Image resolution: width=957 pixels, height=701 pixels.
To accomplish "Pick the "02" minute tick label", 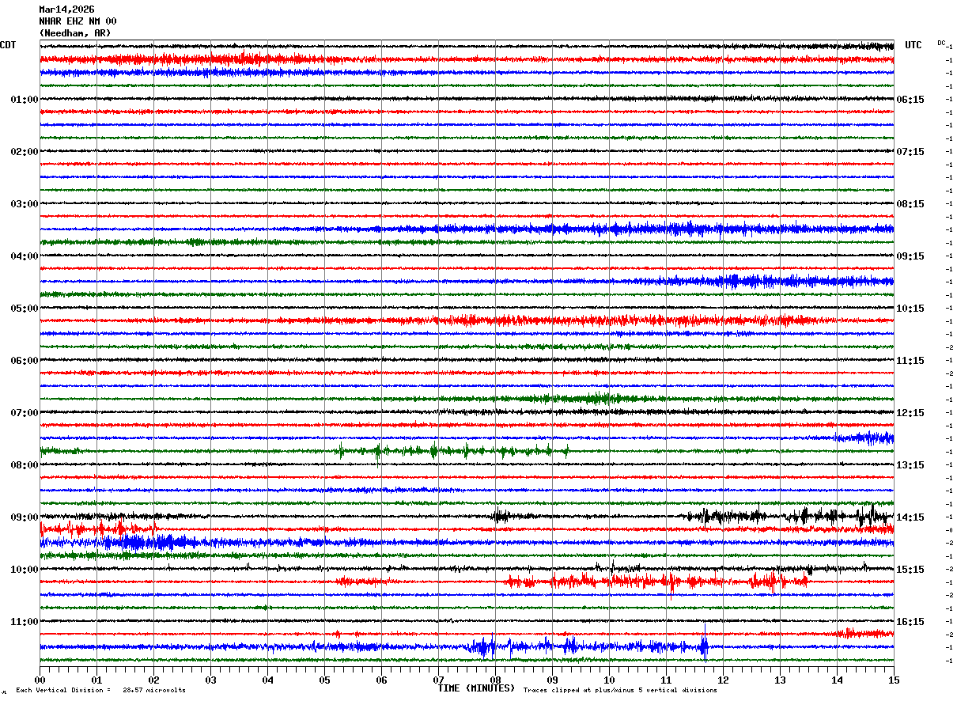I will tap(153, 680).
